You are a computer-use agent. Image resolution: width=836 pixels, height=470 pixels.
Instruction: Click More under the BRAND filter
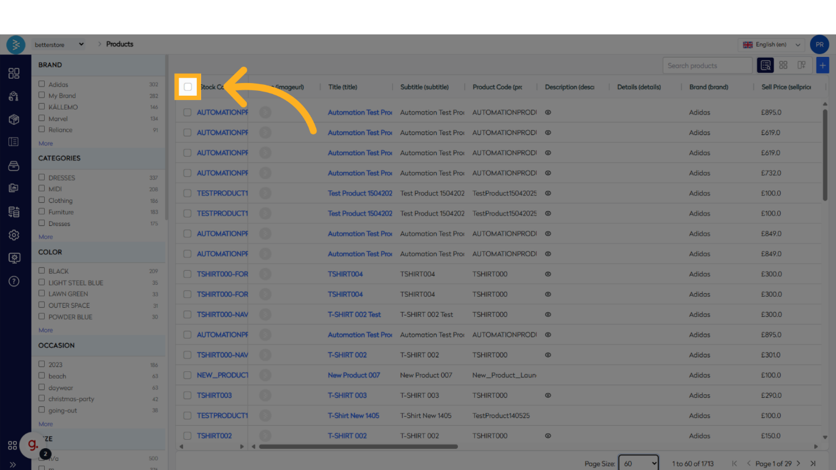(45, 144)
